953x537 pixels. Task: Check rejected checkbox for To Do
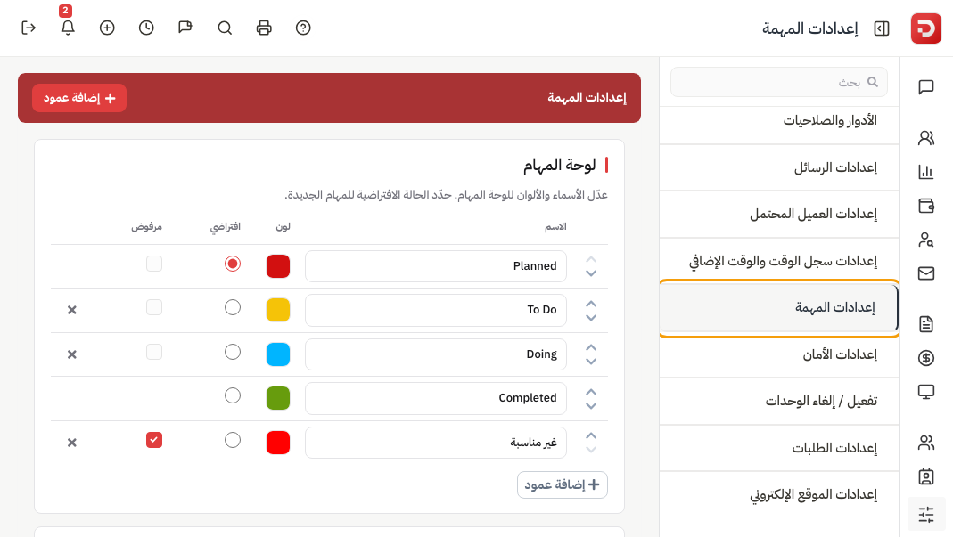click(153, 307)
